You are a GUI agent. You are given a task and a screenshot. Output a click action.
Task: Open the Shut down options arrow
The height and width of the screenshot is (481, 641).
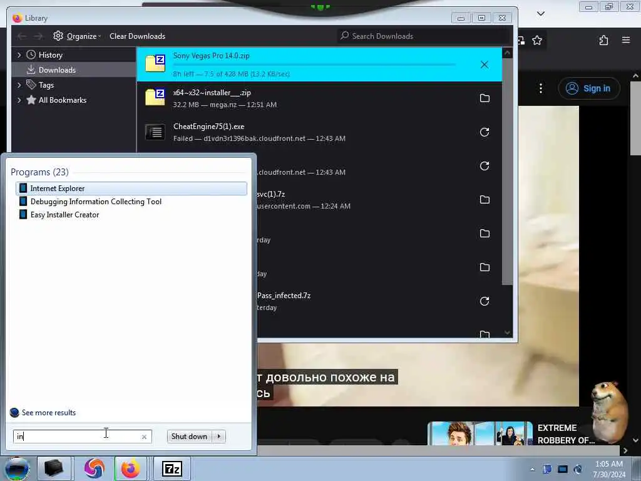pyautogui.click(x=219, y=437)
